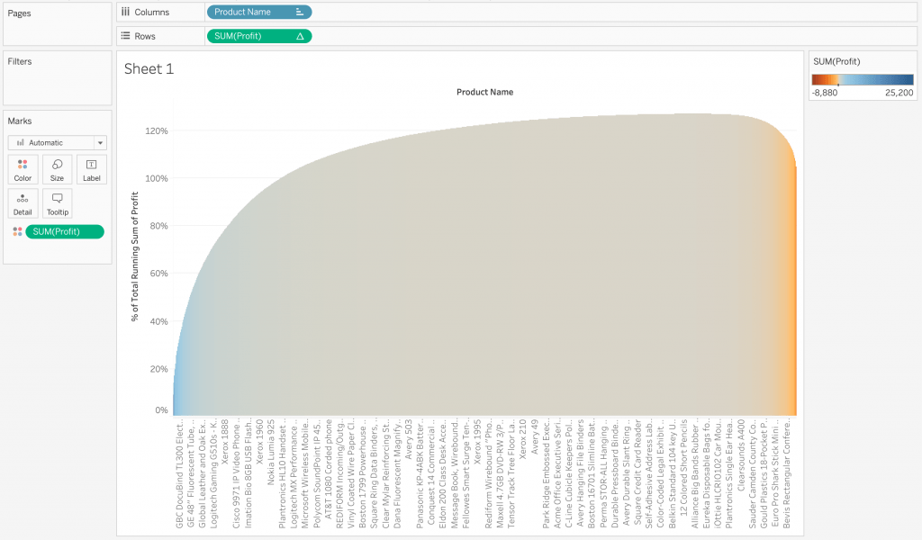Click the delta icon on Rows SUM(Profit) pill

pos(300,36)
